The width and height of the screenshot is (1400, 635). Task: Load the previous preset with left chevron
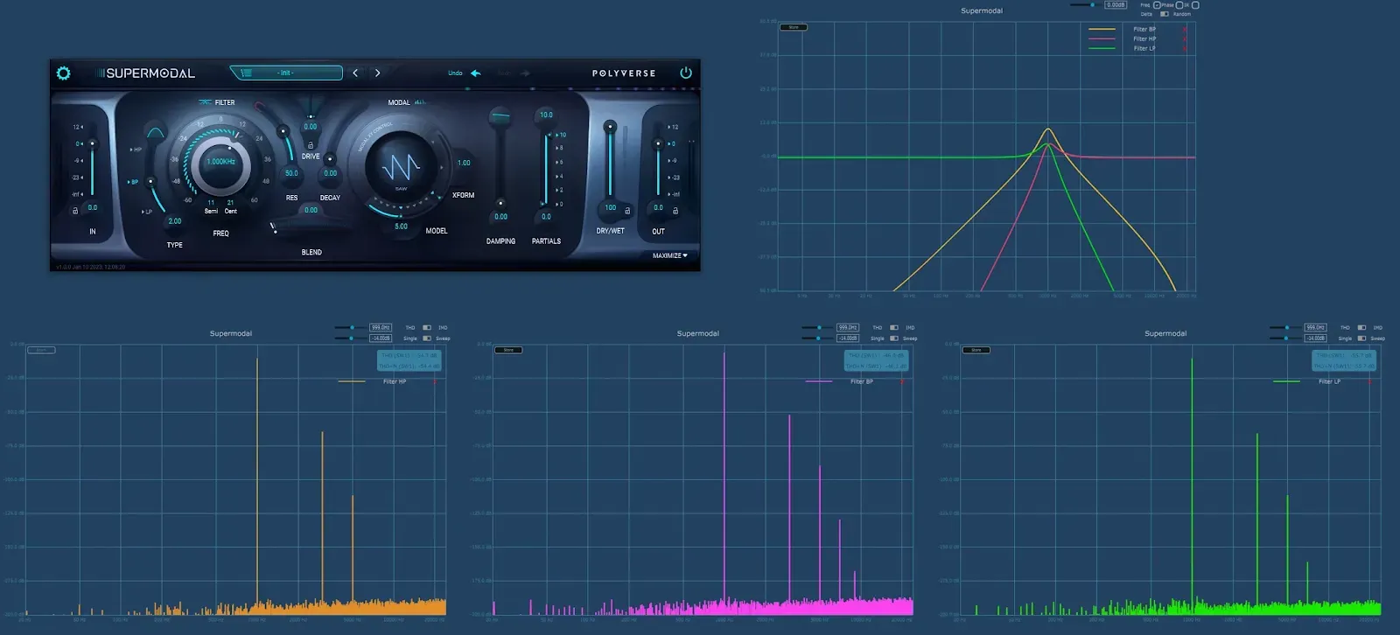(x=355, y=73)
